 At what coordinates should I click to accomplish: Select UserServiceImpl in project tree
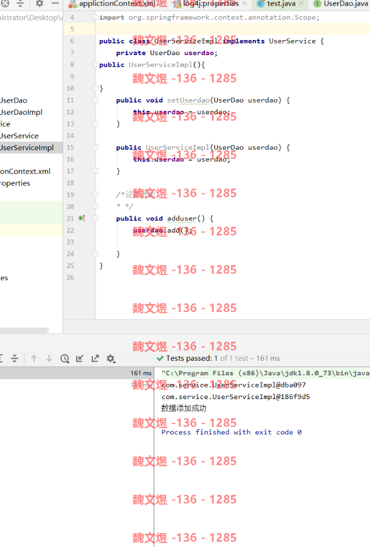(x=27, y=147)
